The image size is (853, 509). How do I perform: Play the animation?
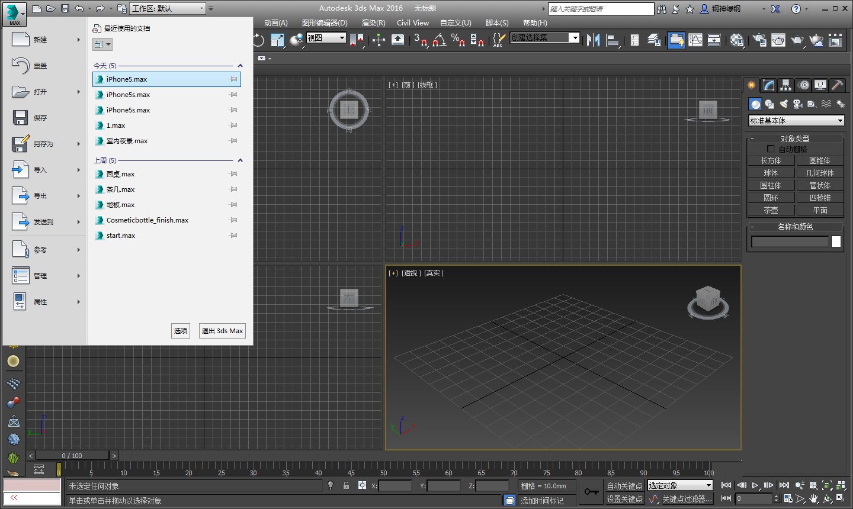click(x=755, y=485)
